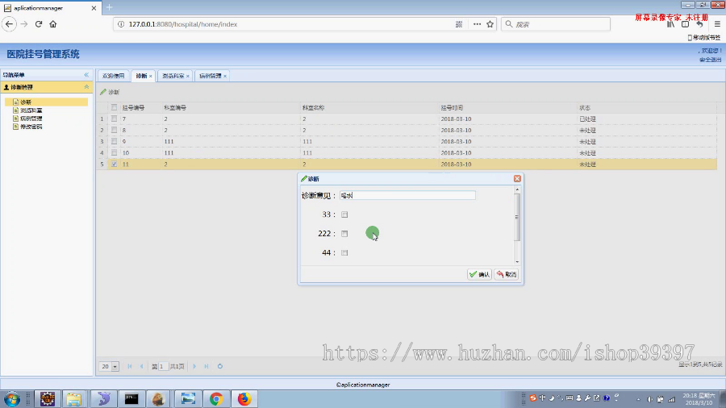Viewport: 726px width, 408px height.
Task: Click the pagination refresh icon
Action: [220, 366]
